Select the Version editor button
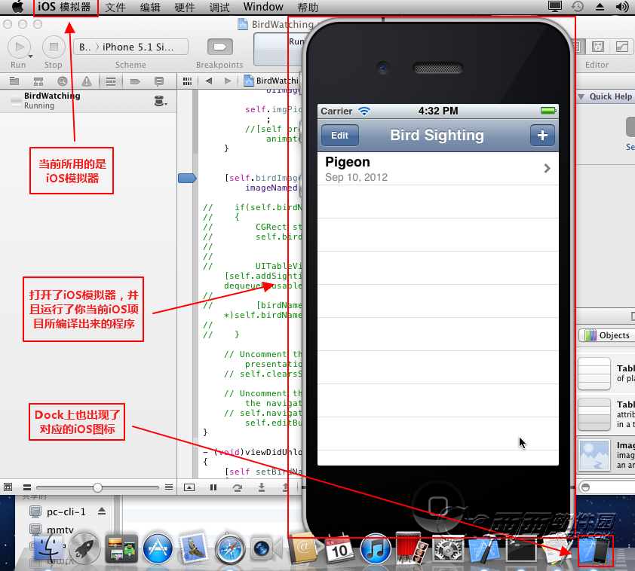 click(621, 47)
